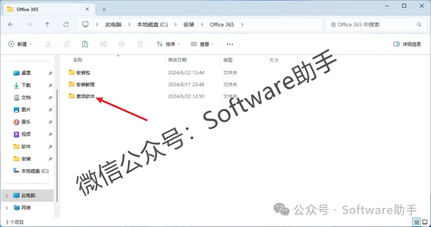431x227 pixels.
Task: Click the forward navigation arrow
Action: [x=29, y=24]
